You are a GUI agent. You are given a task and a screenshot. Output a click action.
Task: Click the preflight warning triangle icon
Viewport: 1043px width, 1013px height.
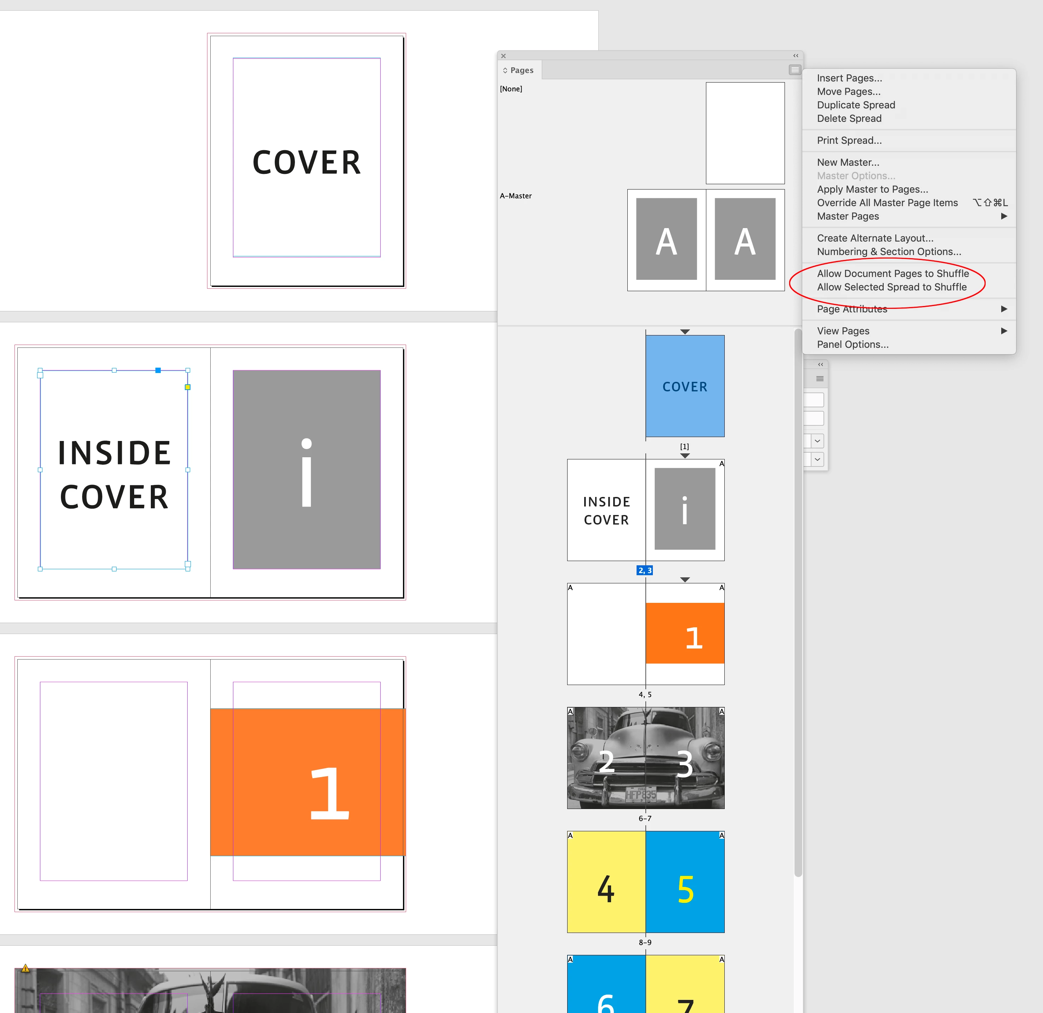pyautogui.click(x=25, y=968)
